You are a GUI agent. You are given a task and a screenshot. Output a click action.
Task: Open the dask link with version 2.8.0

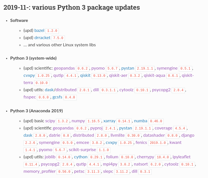(28, 135)
